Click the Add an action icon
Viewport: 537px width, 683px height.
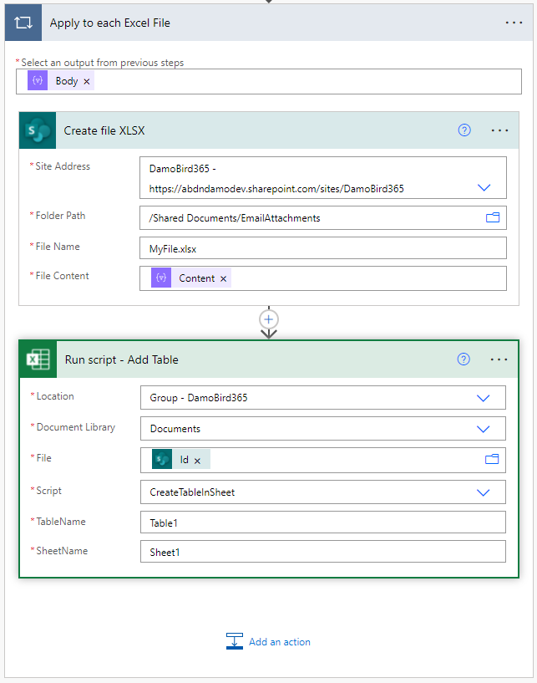click(x=234, y=641)
